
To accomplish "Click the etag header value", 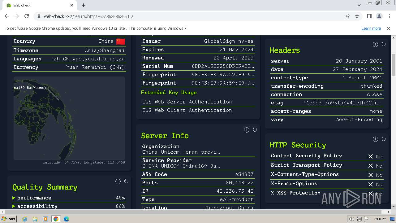I will click(343, 103).
